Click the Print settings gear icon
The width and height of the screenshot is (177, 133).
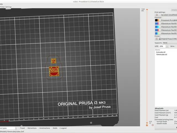(157, 15)
